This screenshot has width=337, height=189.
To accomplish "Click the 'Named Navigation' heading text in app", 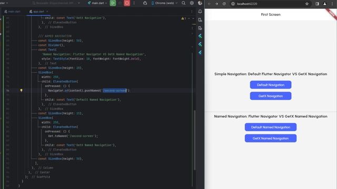I will pyautogui.click(x=271, y=117).
